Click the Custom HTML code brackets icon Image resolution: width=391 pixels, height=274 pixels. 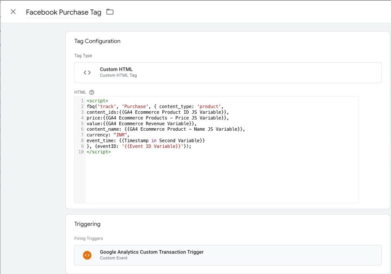[x=87, y=72]
